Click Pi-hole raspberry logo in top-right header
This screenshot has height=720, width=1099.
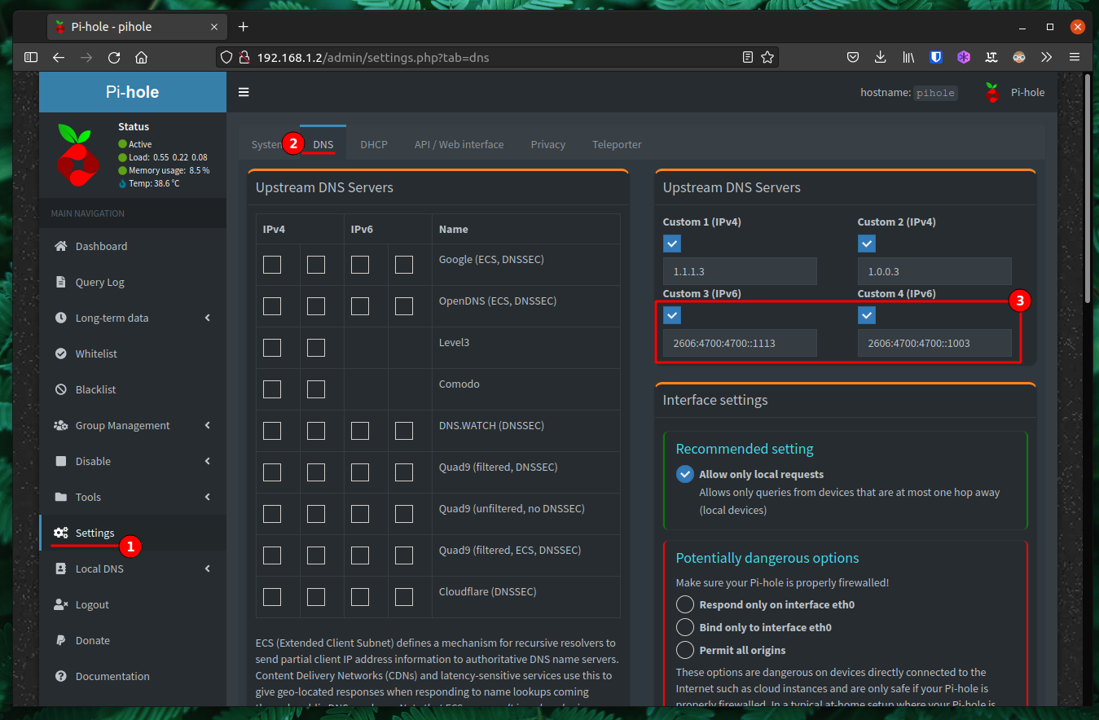991,92
